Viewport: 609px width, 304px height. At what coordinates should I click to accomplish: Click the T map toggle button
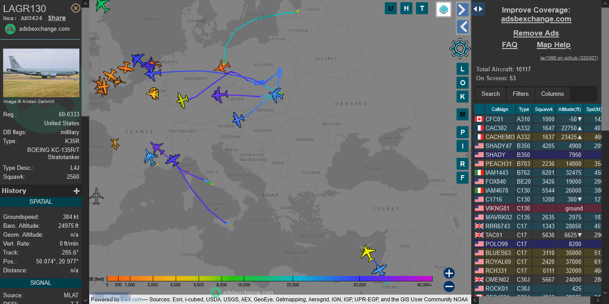422,8
